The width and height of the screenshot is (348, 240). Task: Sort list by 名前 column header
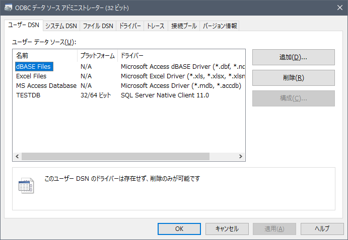(45, 55)
